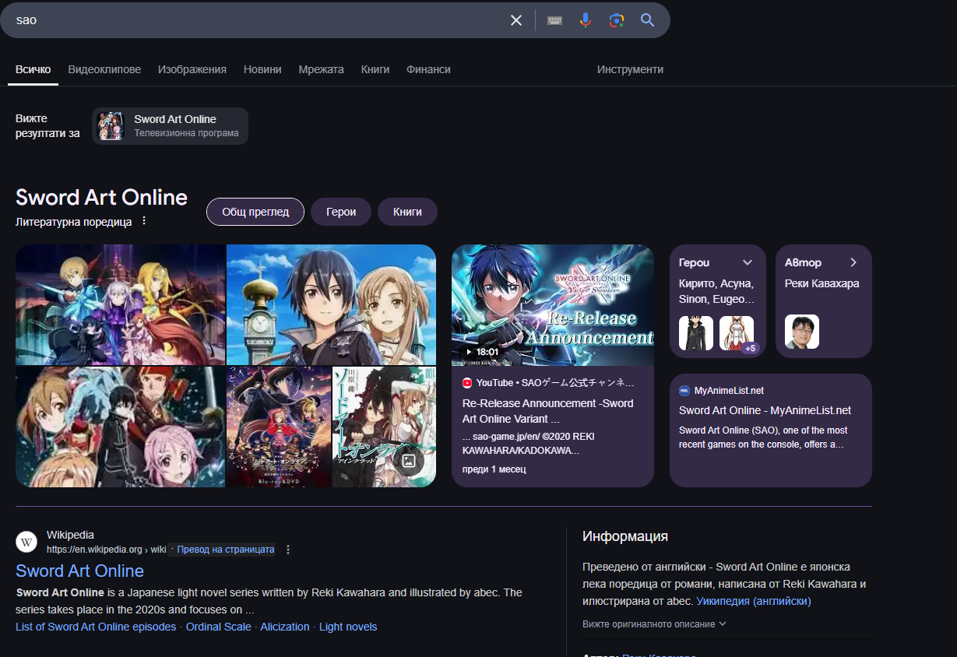Click the https://en.wikipedia.org › wiki breadcrumb
This screenshot has height=657, width=957.
tap(107, 550)
